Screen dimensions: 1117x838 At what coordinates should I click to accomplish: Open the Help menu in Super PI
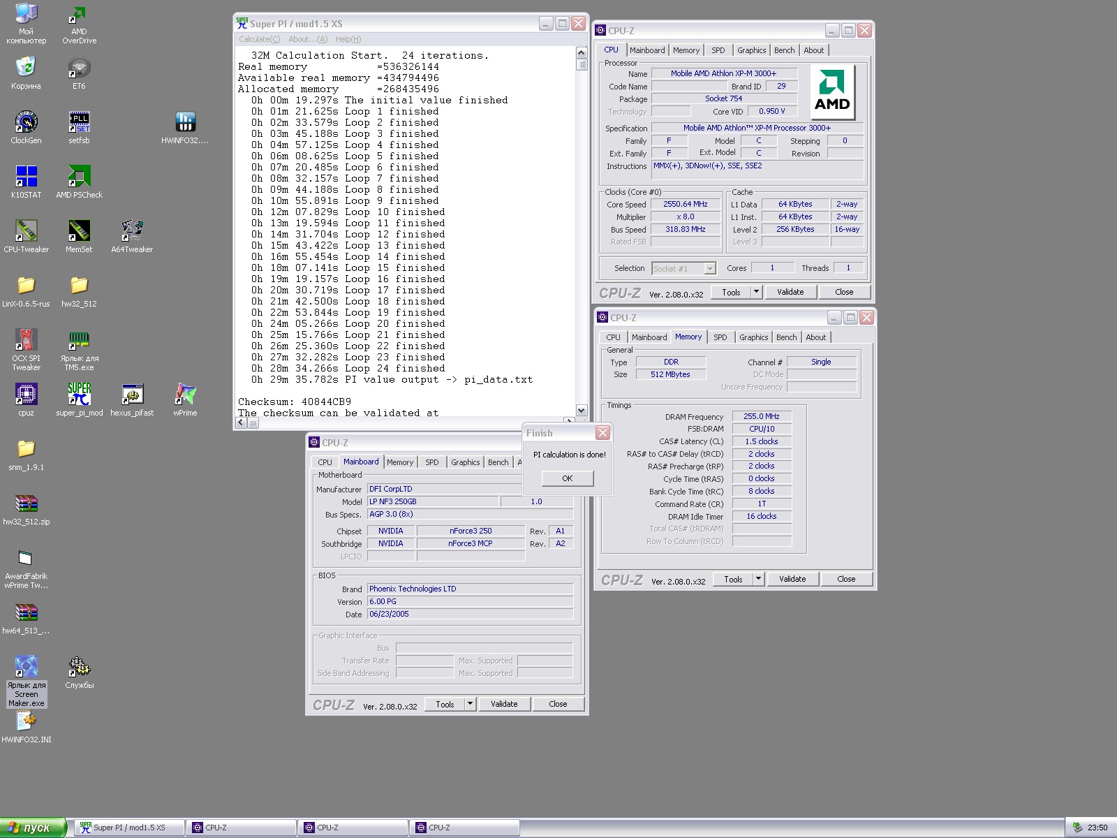click(348, 39)
